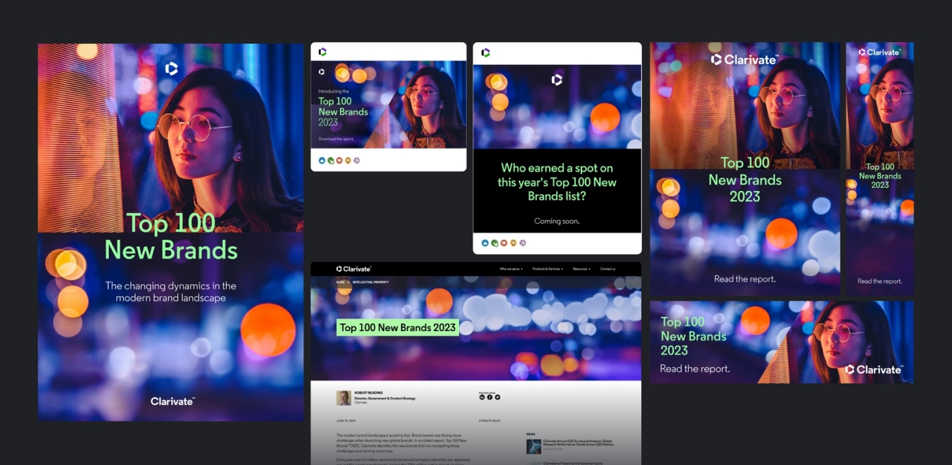Click Read the report on the large square banner
952x465 pixels.
click(745, 279)
